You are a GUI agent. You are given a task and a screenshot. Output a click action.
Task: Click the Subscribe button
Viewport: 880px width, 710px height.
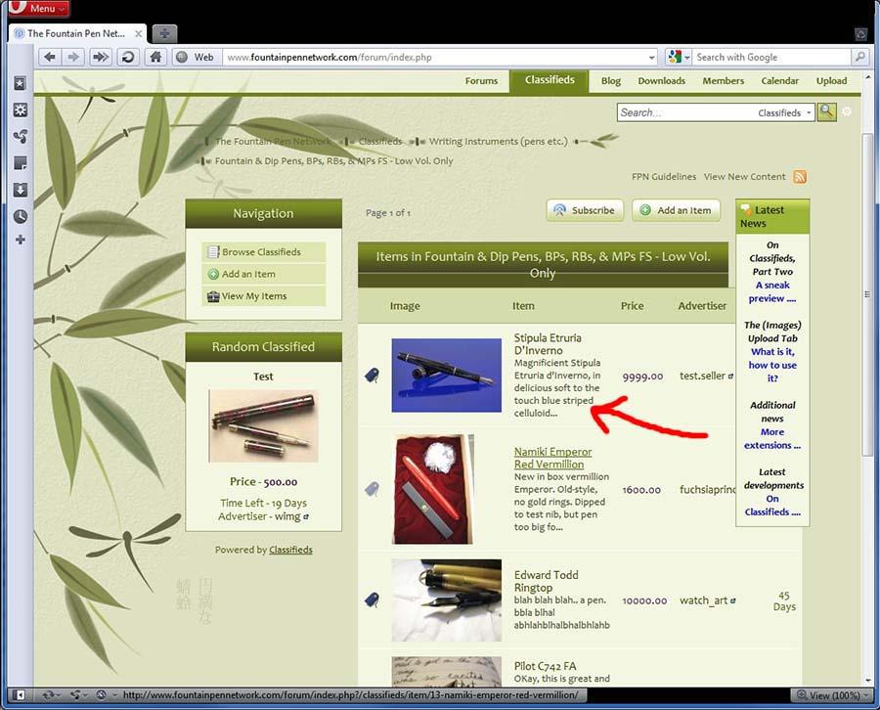point(584,210)
